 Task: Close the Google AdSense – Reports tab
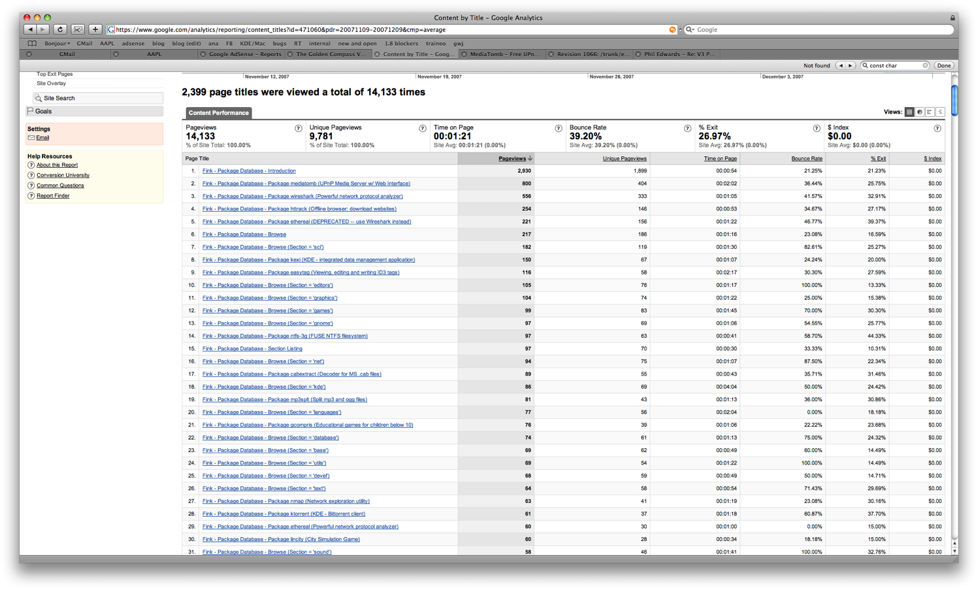click(x=203, y=54)
